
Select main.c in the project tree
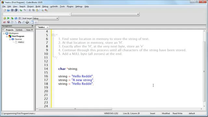click(x=21, y=42)
